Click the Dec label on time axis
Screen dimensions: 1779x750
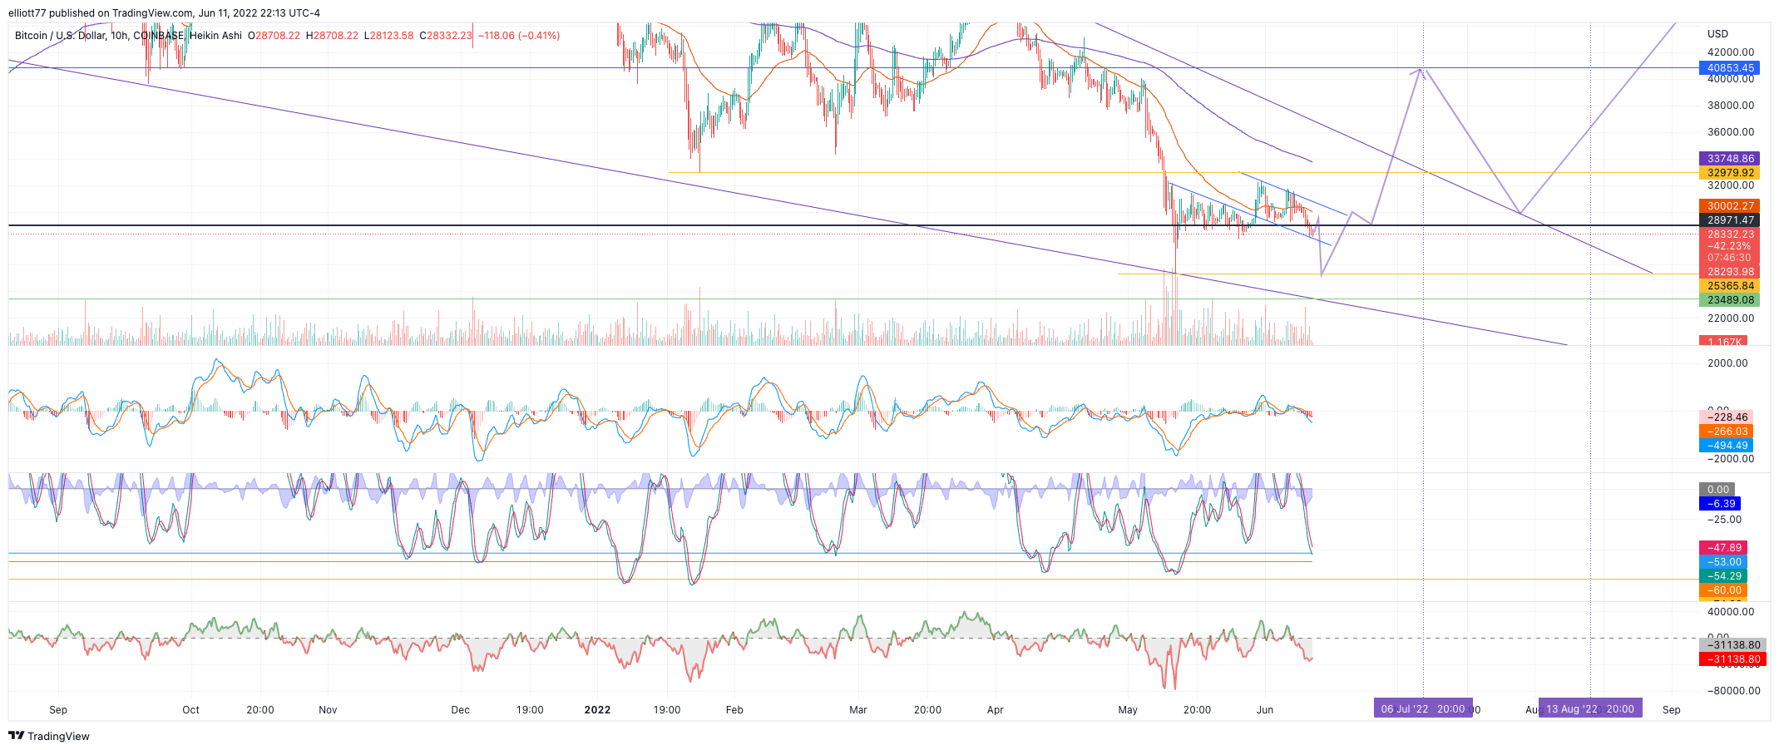pyautogui.click(x=460, y=710)
